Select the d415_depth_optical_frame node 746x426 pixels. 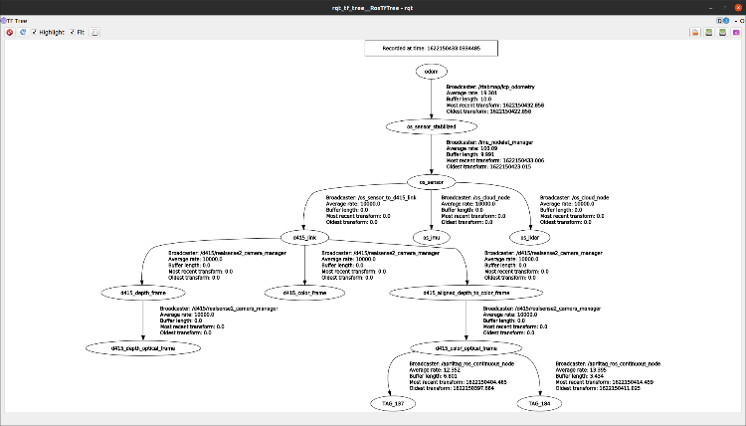[142, 347]
